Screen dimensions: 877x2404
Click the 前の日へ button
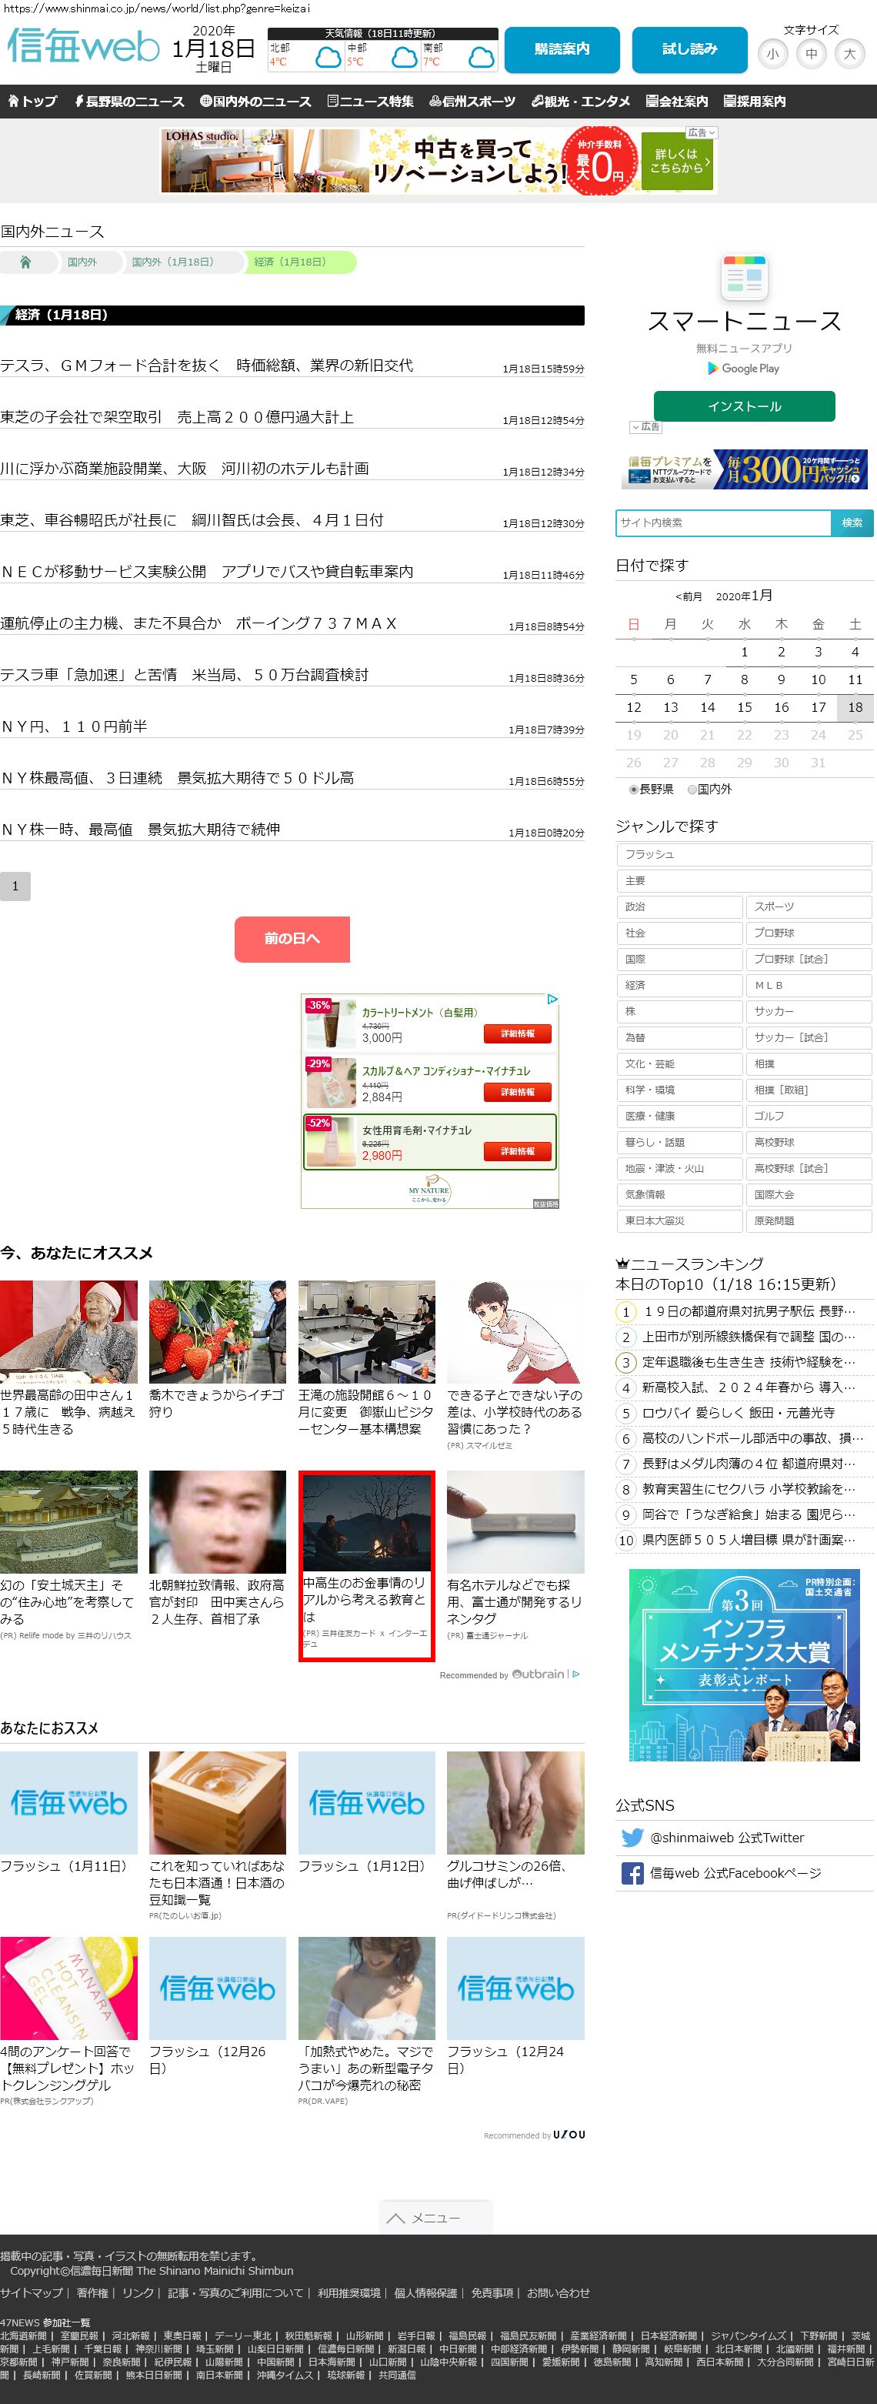pos(292,938)
